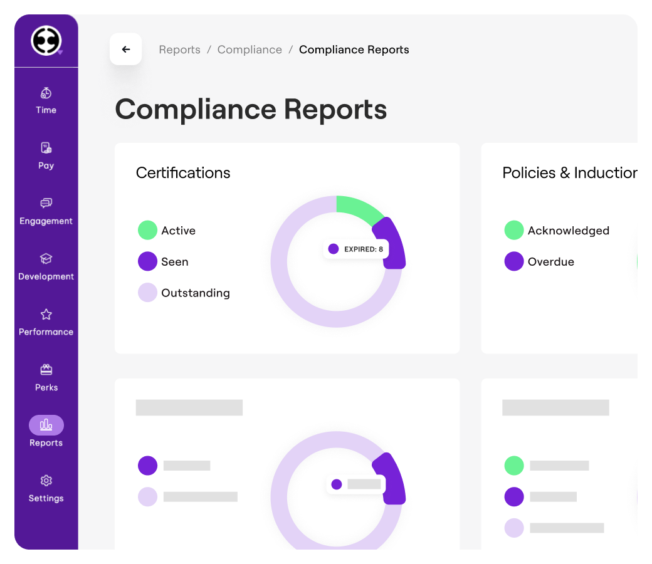652x564 pixels.
Task: Toggle the Acknowledged legend in Policies & Inductions
Action: pyautogui.click(x=557, y=231)
